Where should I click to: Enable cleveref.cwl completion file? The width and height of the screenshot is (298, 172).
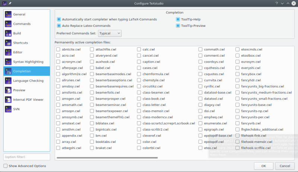[x=139, y=136]
